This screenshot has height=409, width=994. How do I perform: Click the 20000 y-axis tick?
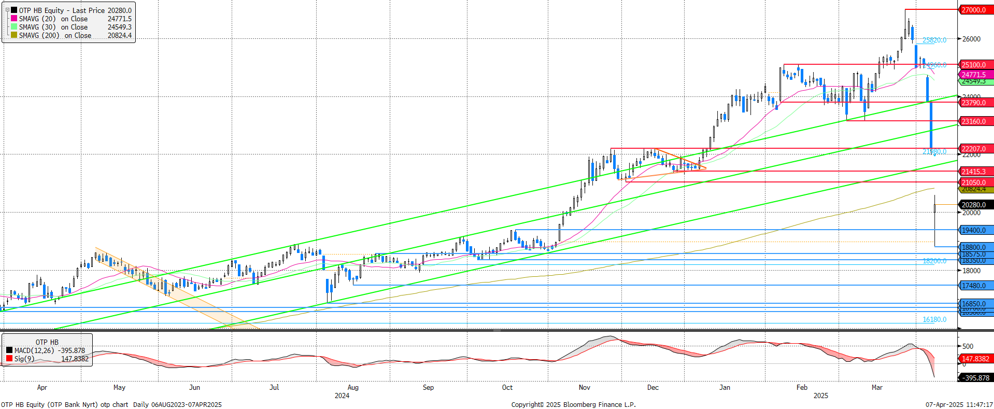point(971,213)
